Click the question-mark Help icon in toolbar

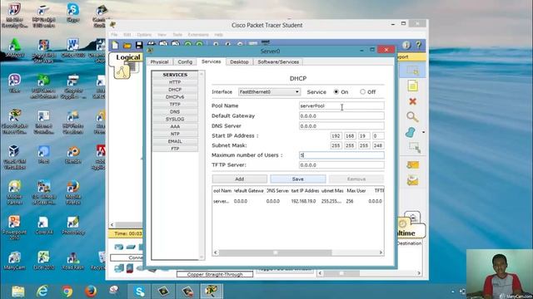click(418, 45)
